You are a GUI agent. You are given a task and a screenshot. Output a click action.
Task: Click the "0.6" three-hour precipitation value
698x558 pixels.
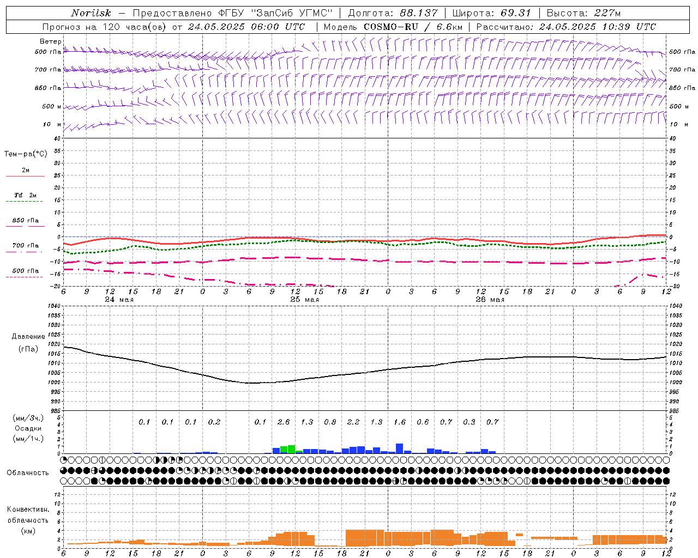pyautogui.click(x=423, y=422)
